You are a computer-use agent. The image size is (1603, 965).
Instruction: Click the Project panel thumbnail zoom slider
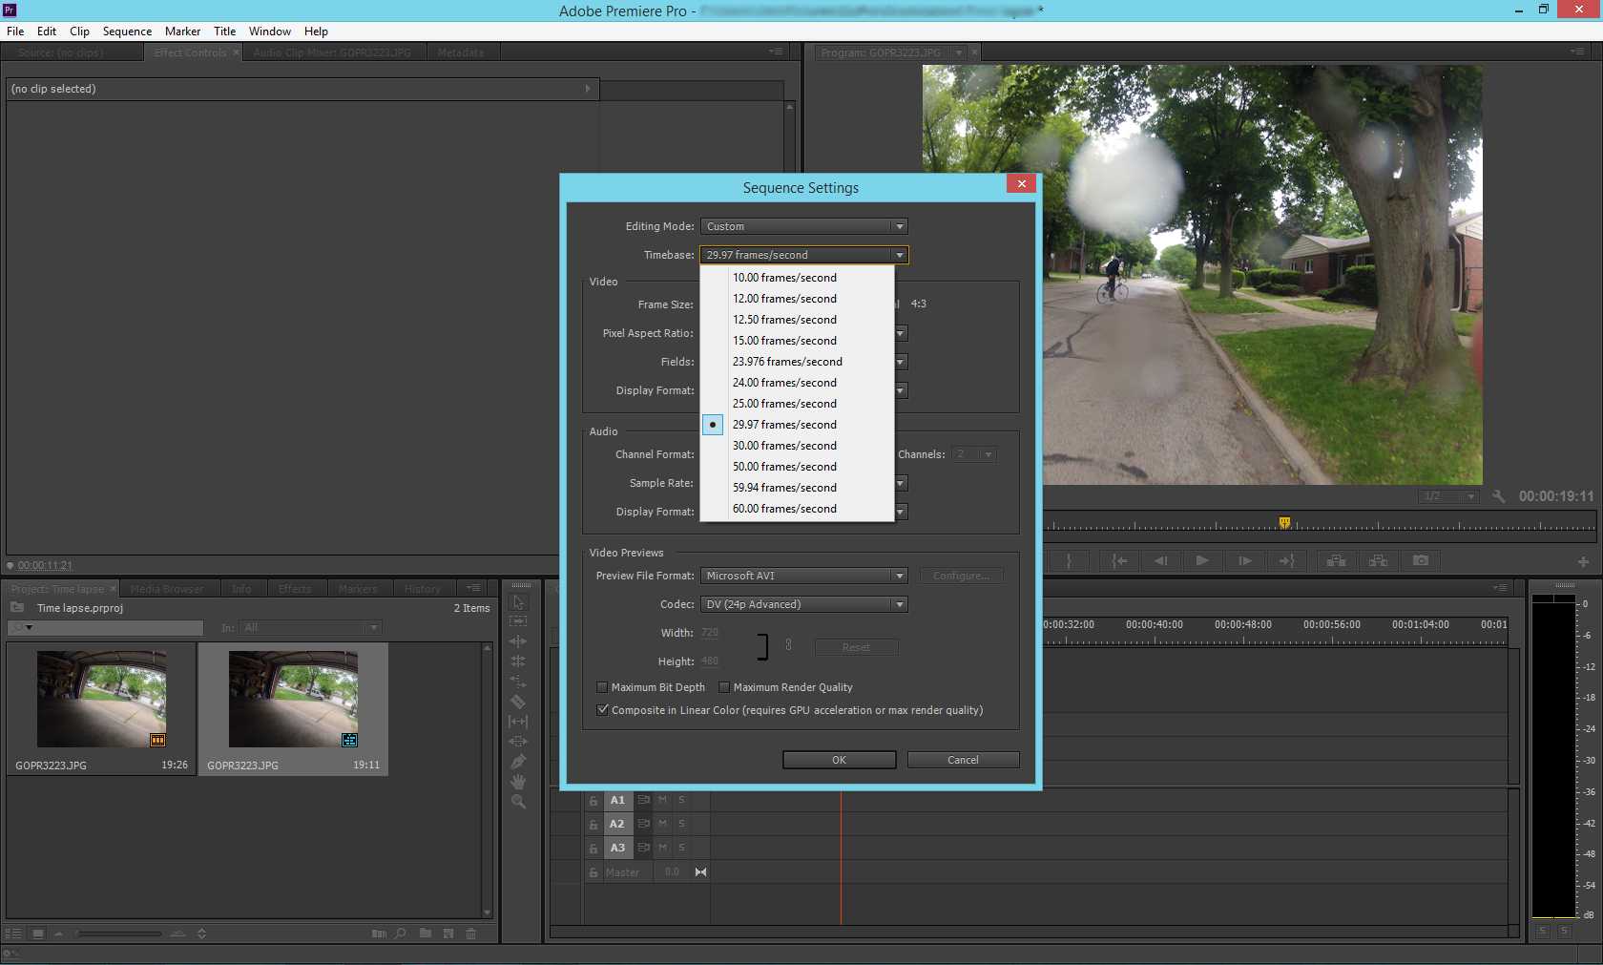[x=119, y=934]
